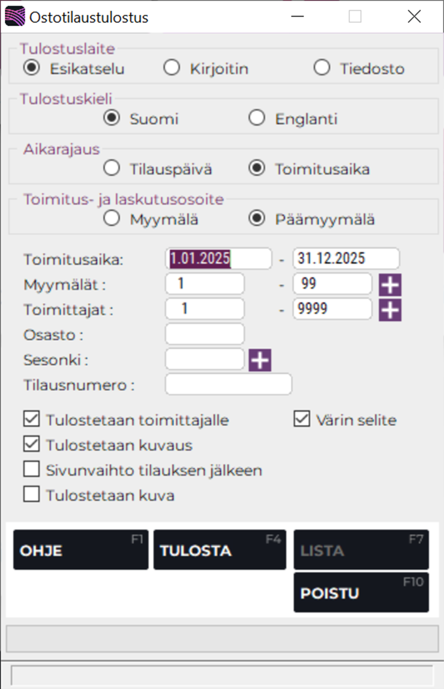Uncheck Tulostetaan toimittajalle
Image resolution: width=444 pixels, height=689 pixels.
tap(31, 419)
